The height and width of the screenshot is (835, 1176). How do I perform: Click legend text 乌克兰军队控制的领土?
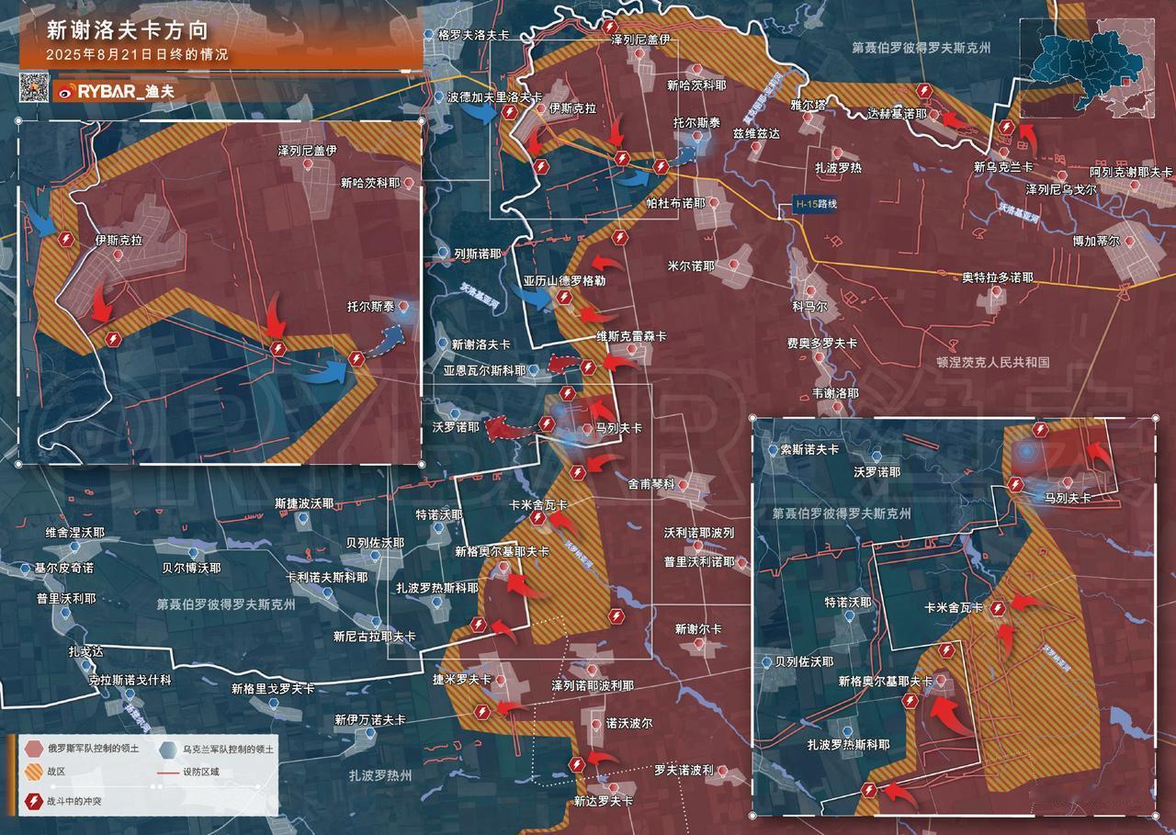pyautogui.click(x=228, y=750)
